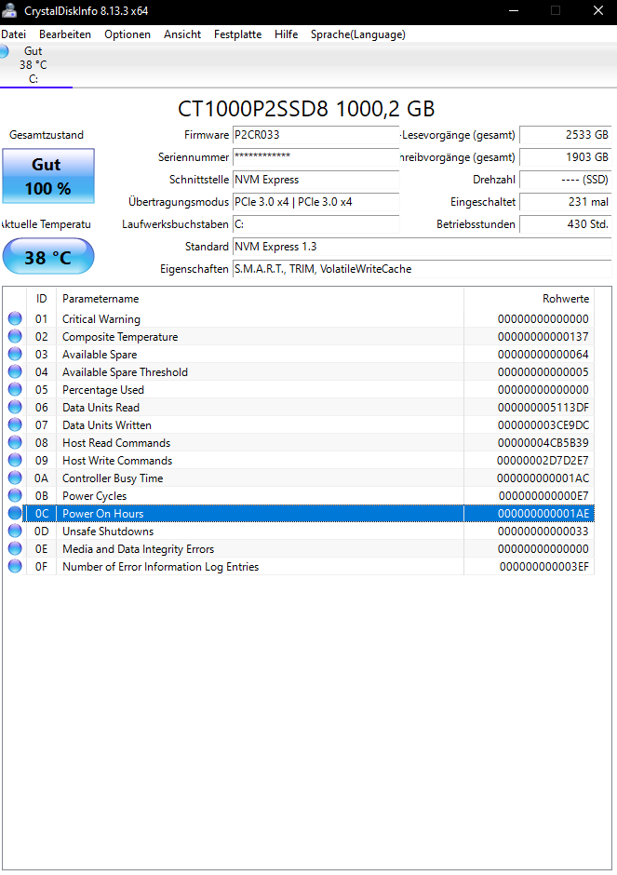The image size is (617, 875).
Task: Click the Laufwerksbuchstaben field
Action: 315,224
